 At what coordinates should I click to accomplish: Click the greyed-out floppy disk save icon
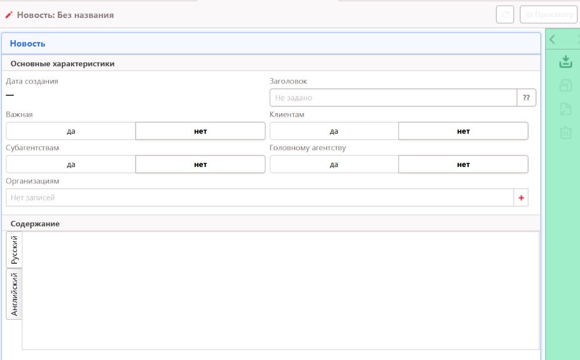(566, 85)
